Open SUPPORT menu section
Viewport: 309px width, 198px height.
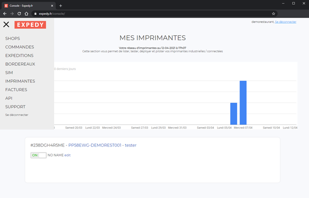click(15, 106)
